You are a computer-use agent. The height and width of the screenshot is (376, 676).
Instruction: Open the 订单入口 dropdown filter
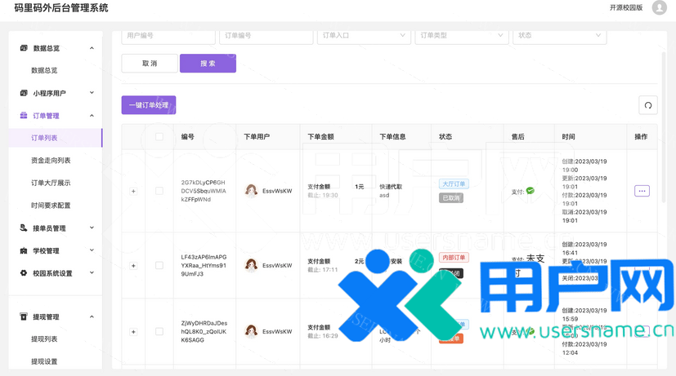point(364,36)
